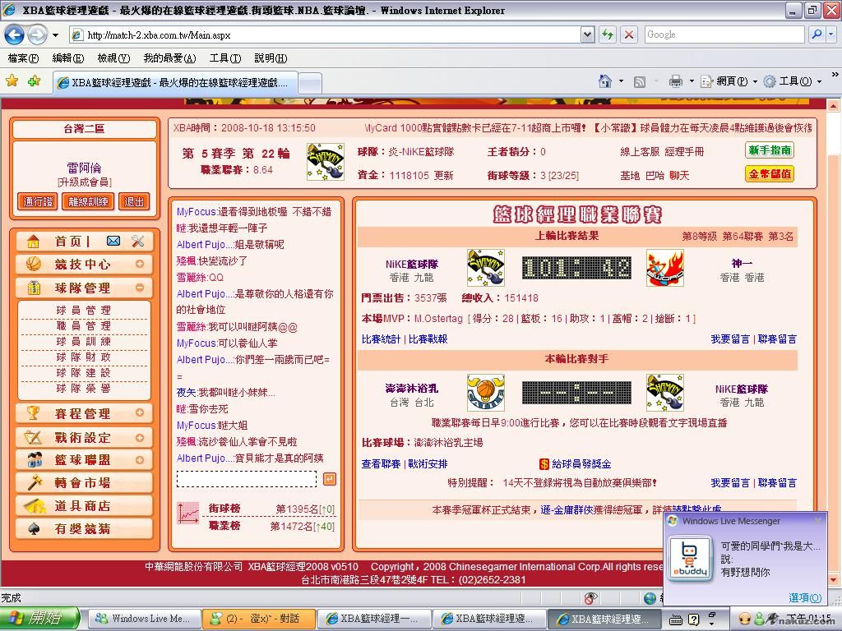Click the search magnifier icon
The width and height of the screenshot is (842, 631).
[x=817, y=35]
